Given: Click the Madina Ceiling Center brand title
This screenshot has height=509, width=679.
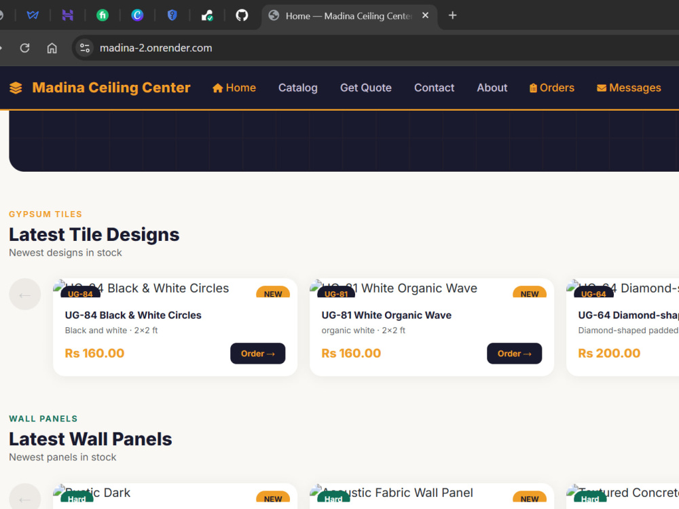Looking at the screenshot, I should (x=111, y=88).
